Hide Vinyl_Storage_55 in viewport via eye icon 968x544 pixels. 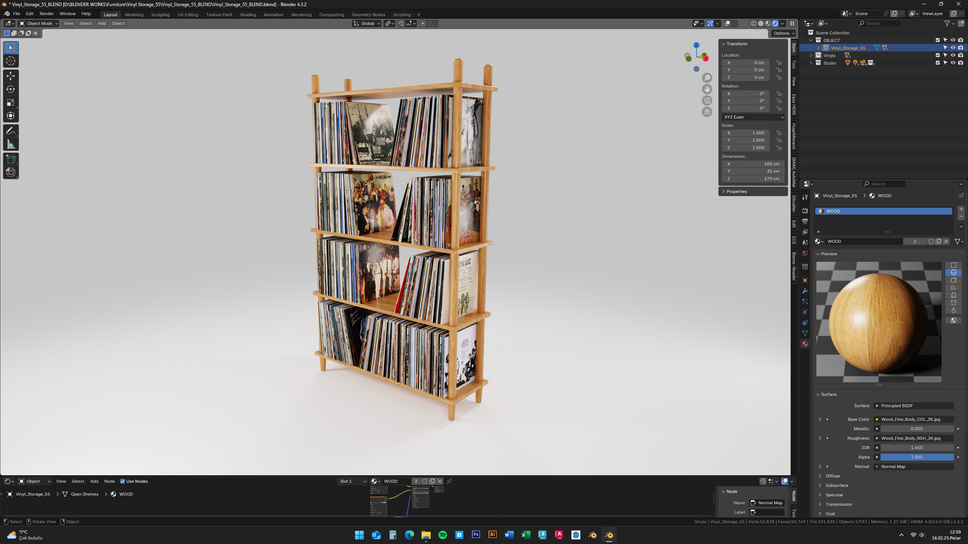pyautogui.click(x=953, y=48)
